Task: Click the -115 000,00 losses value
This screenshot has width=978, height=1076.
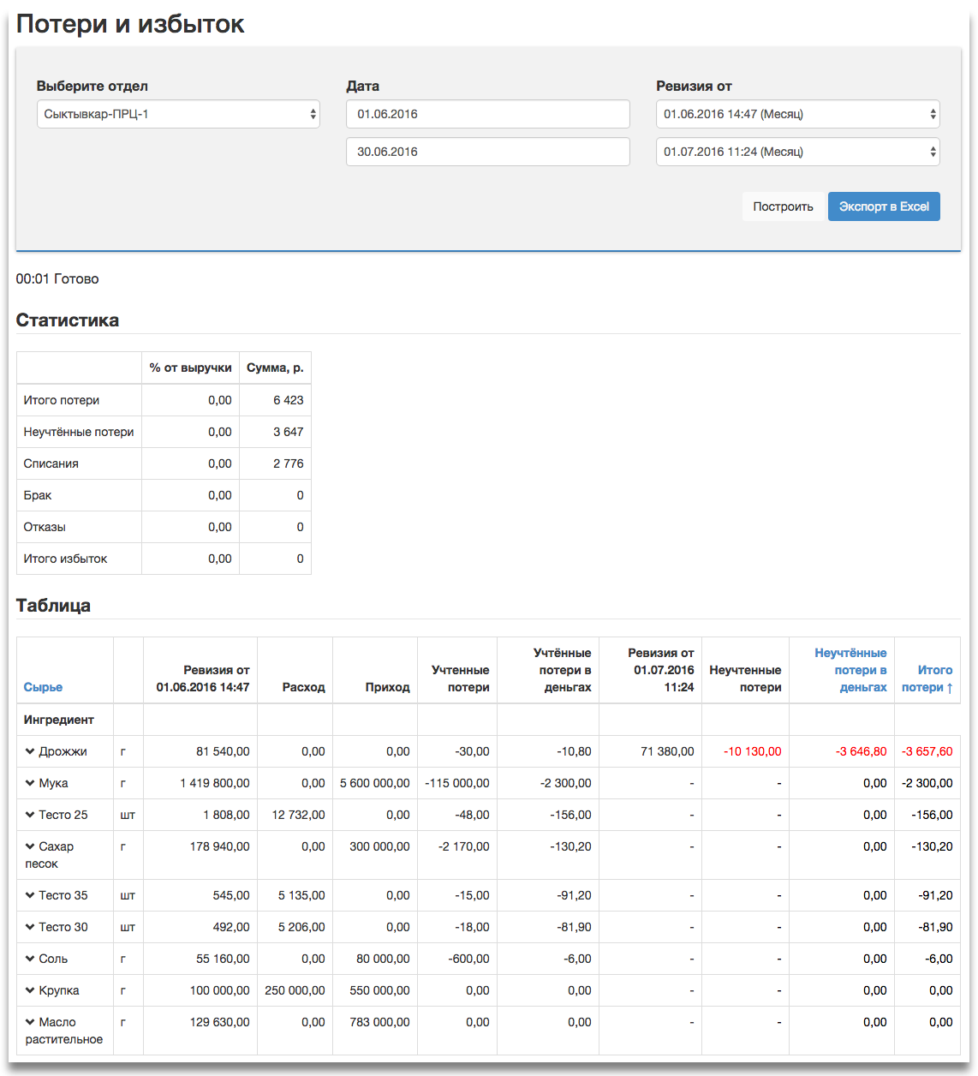Action: coord(457,783)
